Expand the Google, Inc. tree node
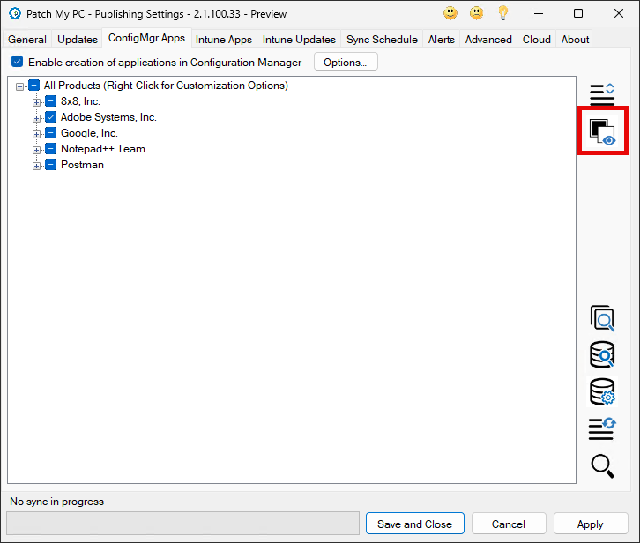This screenshot has height=543, width=640. tap(37, 134)
